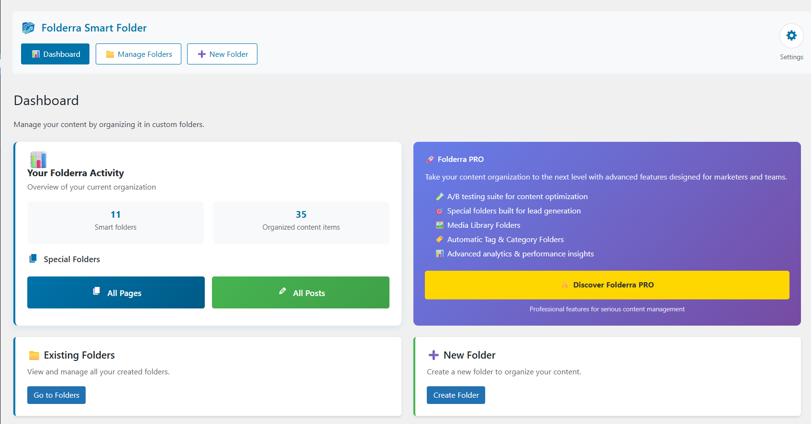Click the Special Folders pages icon

33,258
